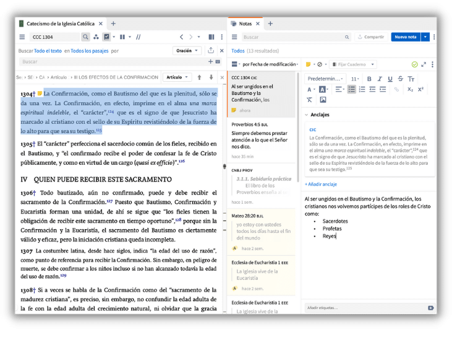Image resolution: width=452 pixels, height=340 pixels.
Task: Open the Nueva nota dropdown arrow
Action: click(425, 37)
